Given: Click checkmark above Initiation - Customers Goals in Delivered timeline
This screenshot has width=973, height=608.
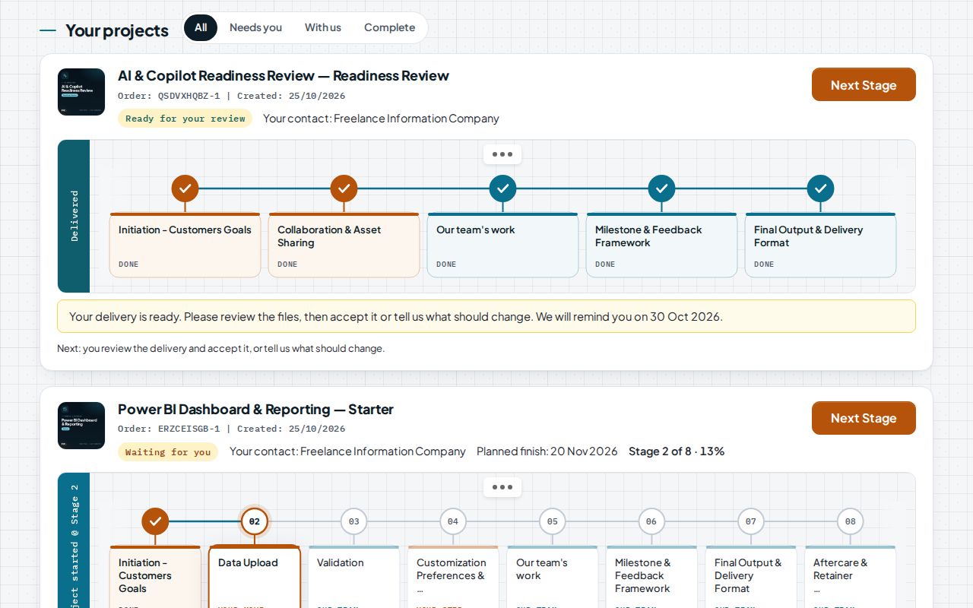Looking at the screenshot, I should [185, 188].
